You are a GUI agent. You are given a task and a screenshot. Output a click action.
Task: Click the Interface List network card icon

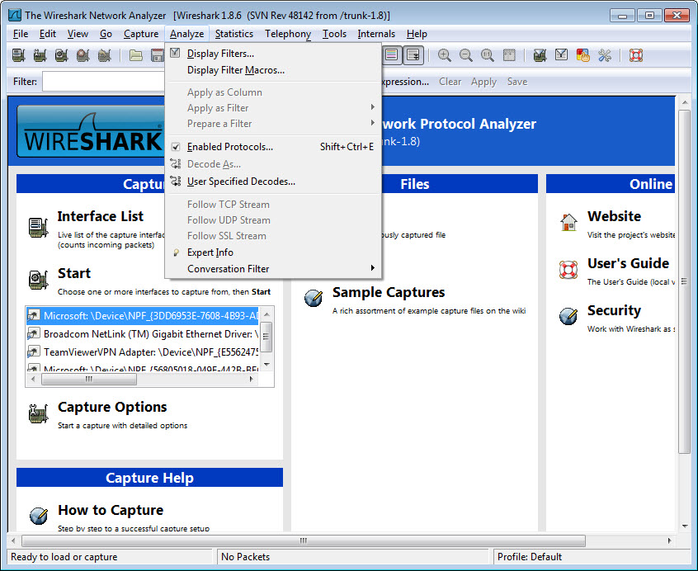(x=38, y=228)
